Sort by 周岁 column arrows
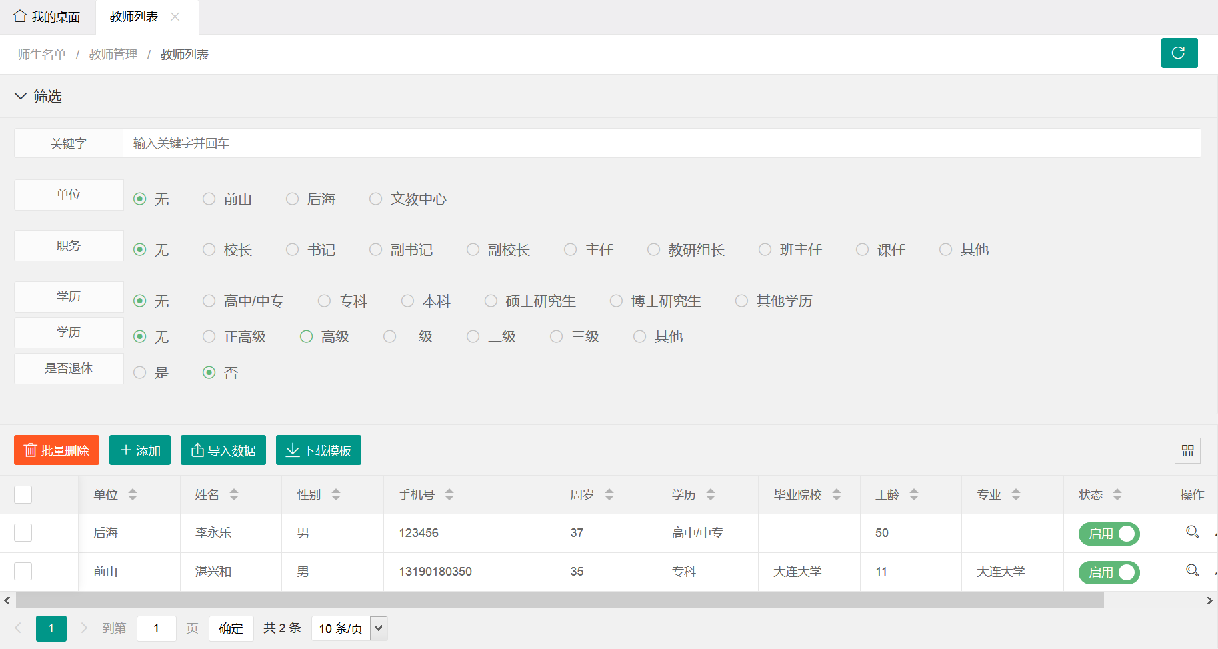The width and height of the screenshot is (1218, 649). tap(609, 494)
